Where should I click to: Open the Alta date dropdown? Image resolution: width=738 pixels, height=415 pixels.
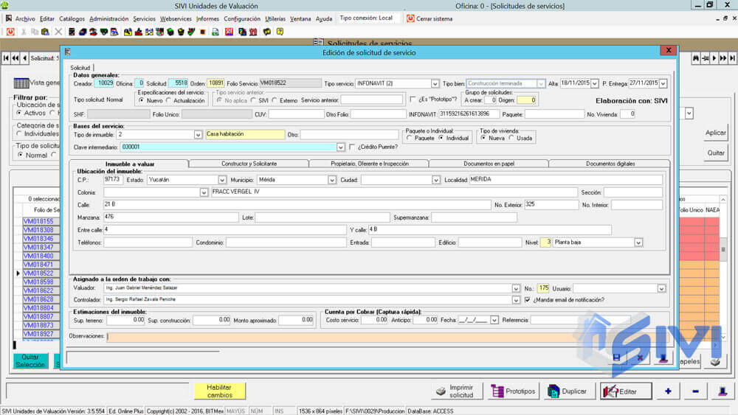(594, 83)
